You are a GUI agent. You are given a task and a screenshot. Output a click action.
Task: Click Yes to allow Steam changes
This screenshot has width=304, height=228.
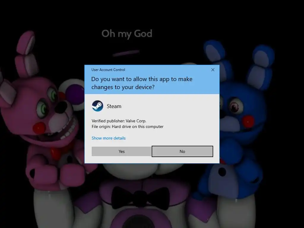point(121,151)
